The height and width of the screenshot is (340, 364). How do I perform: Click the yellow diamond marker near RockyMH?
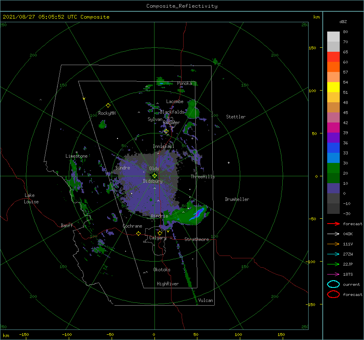tap(108, 106)
